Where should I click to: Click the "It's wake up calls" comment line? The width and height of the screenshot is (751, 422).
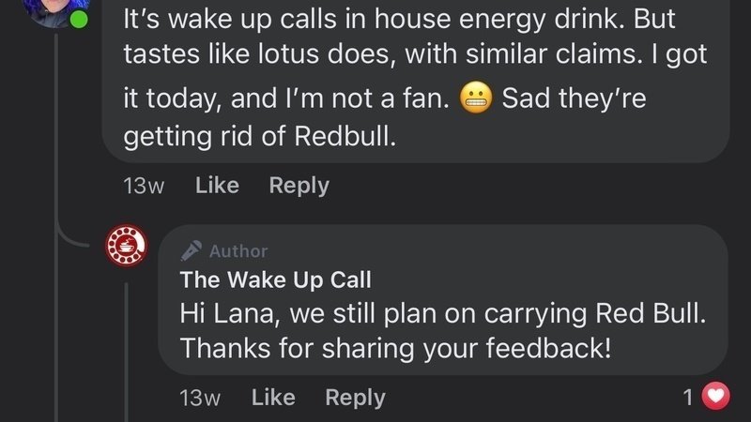(399, 19)
